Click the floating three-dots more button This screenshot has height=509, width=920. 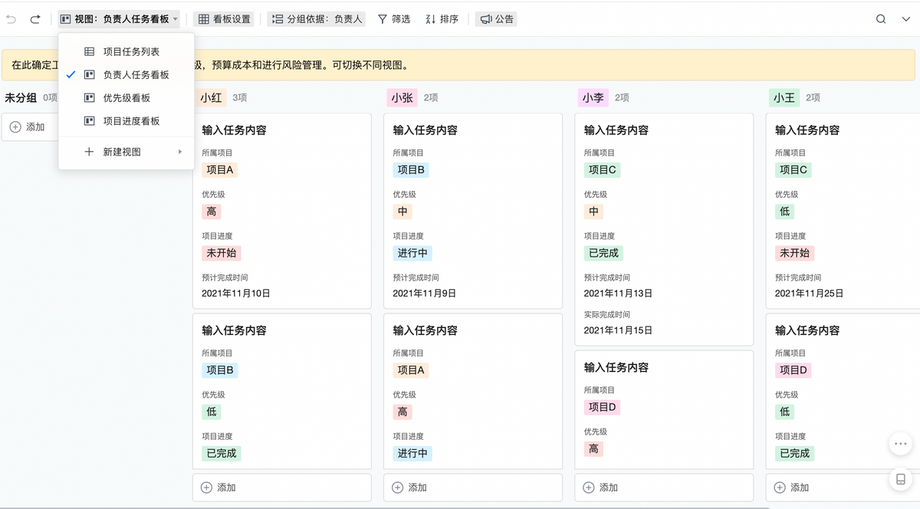[900, 444]
